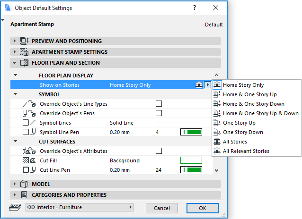The height and width of the screenshot is (219, 302).
Task: Toggle Override Object's Attributes checkbox
Action: [x=159, y=151]
